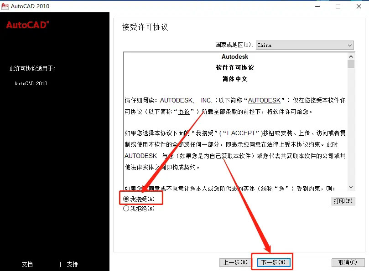Screen dimensions: 369x271
Task: Minimize the installer window
Action: (317, 6)
